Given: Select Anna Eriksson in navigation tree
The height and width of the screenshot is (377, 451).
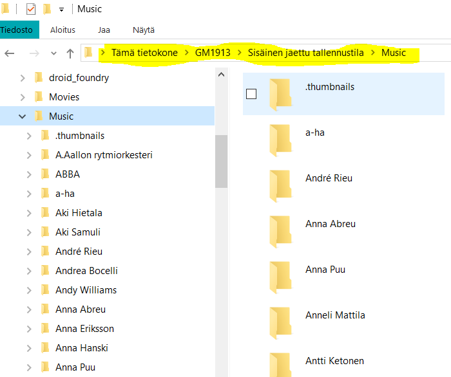Looking at the screenshot, I should click(84, 329).
